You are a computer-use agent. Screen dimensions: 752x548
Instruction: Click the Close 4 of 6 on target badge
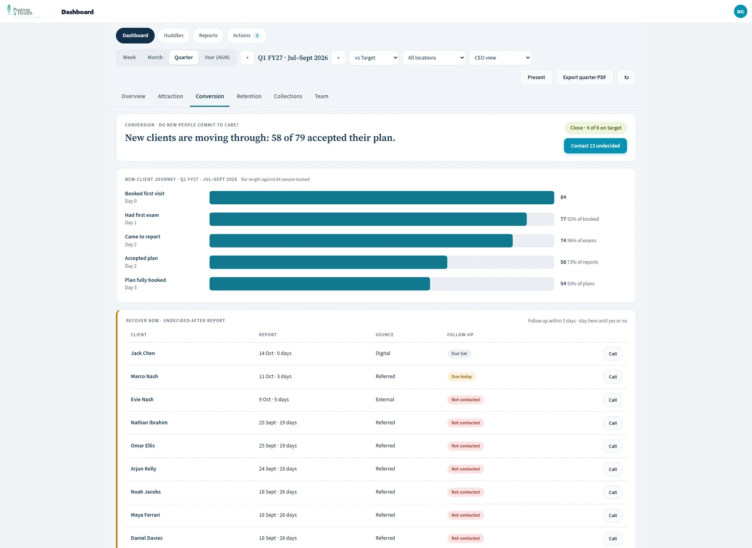(x=595, y=128)
